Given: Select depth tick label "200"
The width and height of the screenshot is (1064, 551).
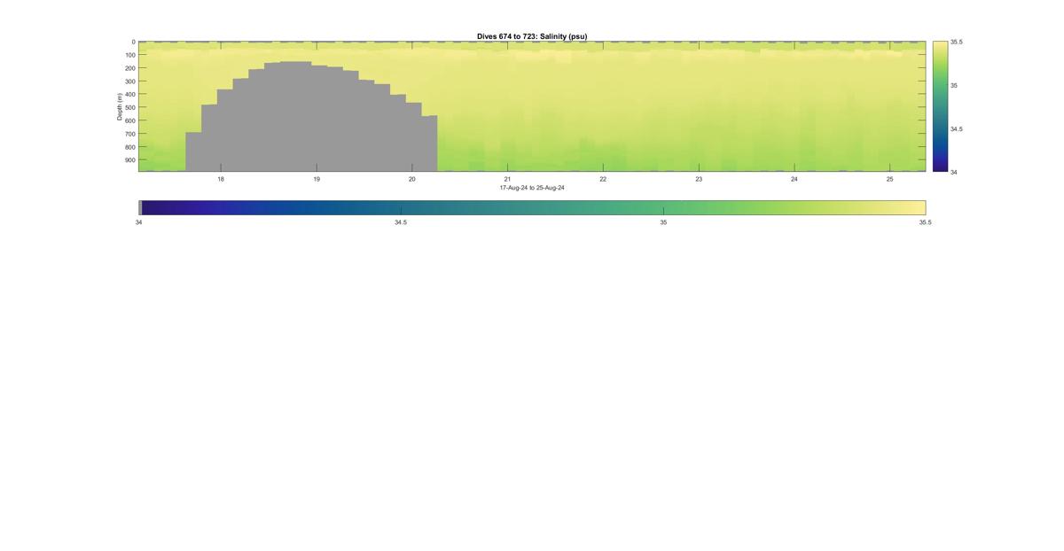Looking at the screenshot, I should tap(129, 68).
